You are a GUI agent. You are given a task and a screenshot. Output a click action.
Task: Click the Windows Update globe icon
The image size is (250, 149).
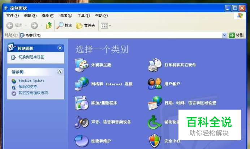tap(14, 81)
